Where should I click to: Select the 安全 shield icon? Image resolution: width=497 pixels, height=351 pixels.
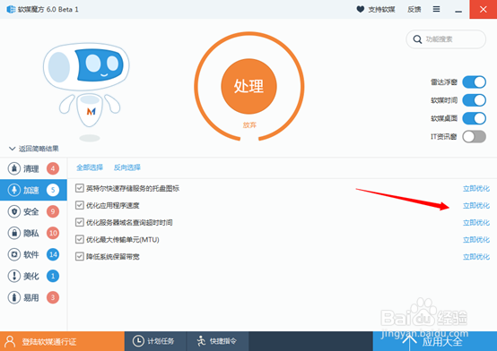point(14,211)
